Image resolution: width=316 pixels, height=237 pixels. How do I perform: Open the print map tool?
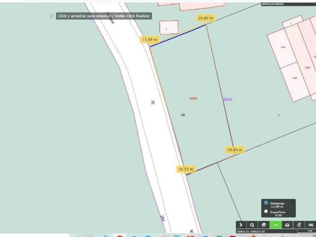coord(287,225)
